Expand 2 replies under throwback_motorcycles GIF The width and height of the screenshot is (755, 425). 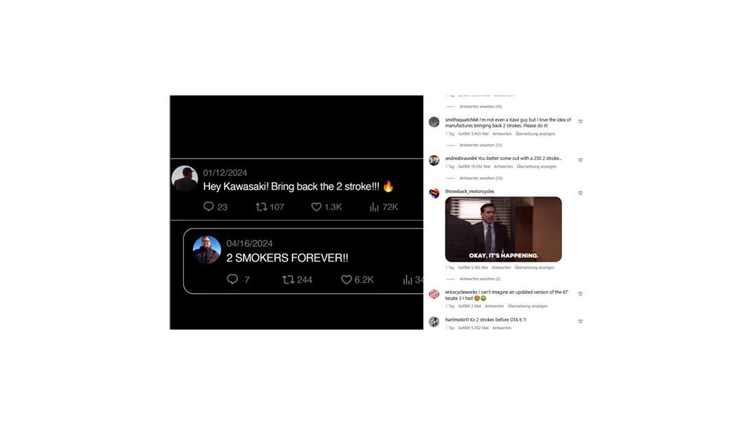click(x=480, y=279)
